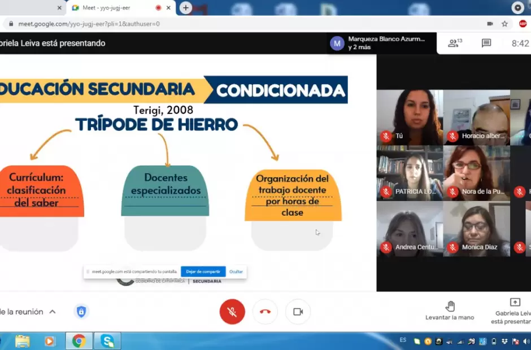Open Skype from the taskbar

tap(107, 341)
